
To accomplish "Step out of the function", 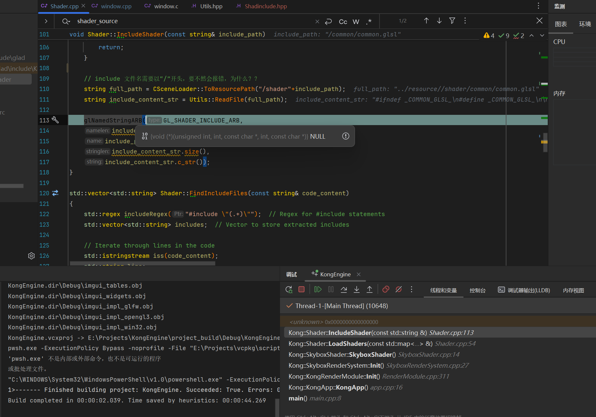I will click(x=370, y=290).
